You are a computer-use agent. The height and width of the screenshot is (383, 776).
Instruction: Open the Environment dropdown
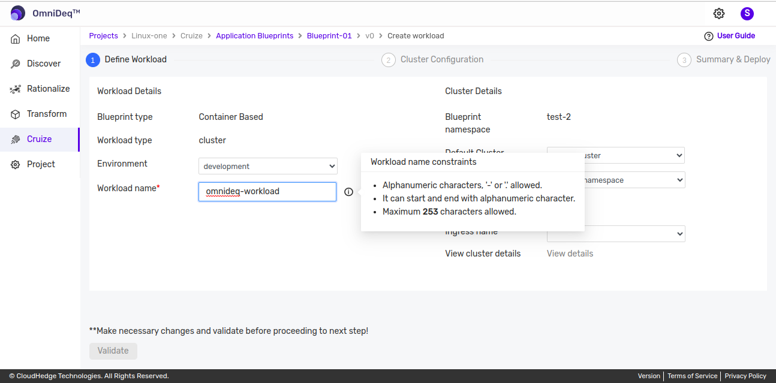268,166
